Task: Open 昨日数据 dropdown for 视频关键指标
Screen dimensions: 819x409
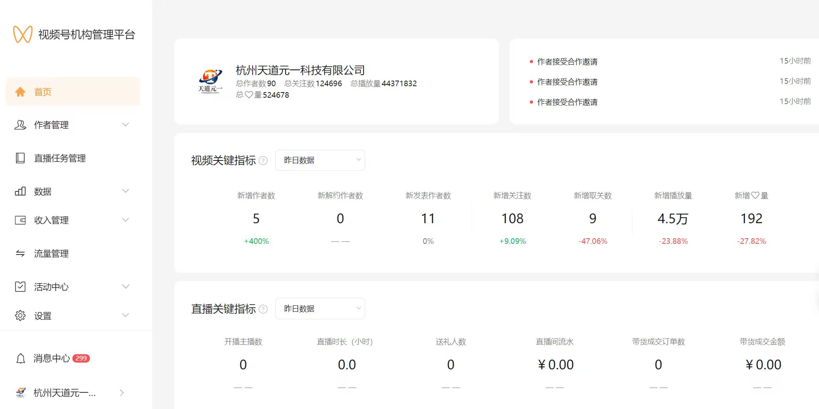Action: pyautogui.click(x=320, y=160)
